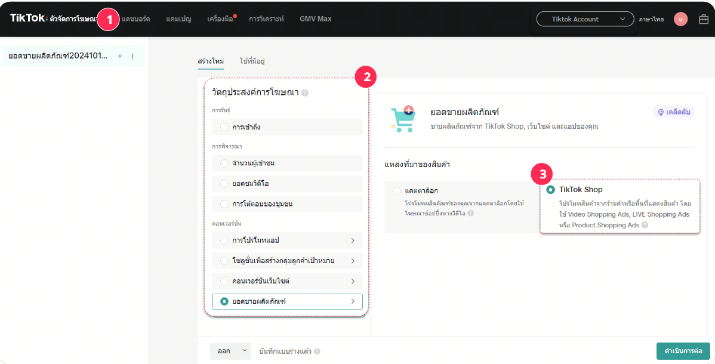
Task: Expand chevron on โซลูชันเพื่อสร้างกลุ่มลูกค้าเป้าหมาย row
Action: click(353, 261)
